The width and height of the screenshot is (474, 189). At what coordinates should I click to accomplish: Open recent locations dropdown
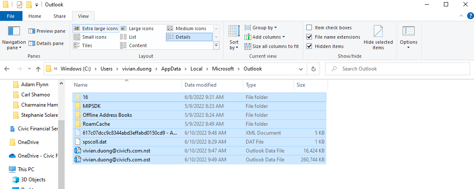coord(29,69)
